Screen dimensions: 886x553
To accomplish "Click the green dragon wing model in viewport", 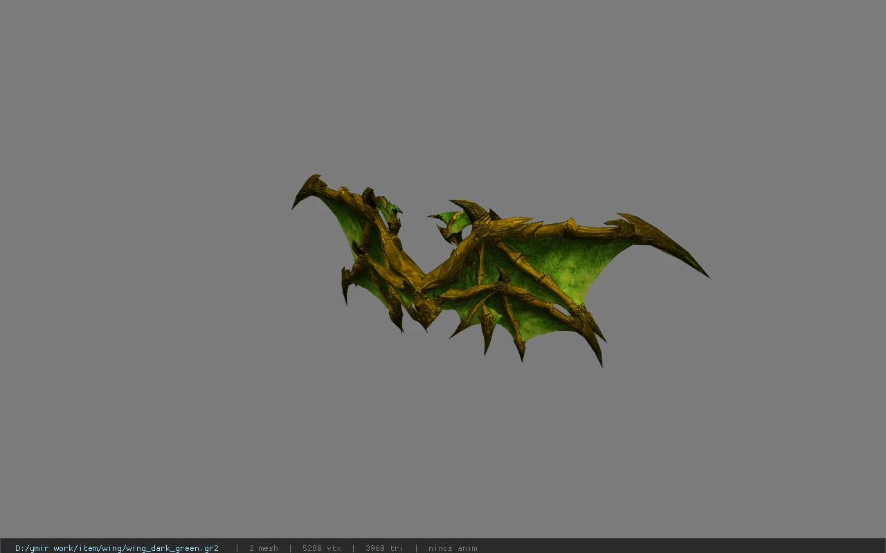I will coord(500,271).
